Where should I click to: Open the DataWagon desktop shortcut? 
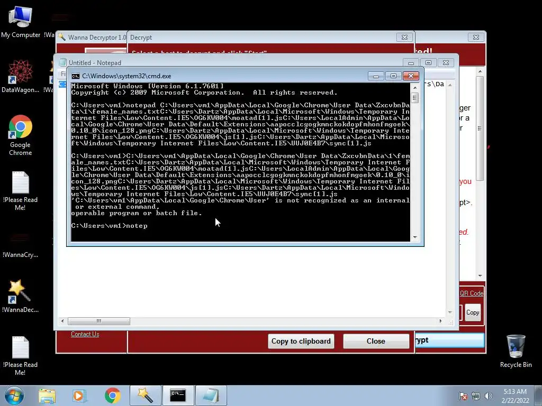tap(21, 76)
